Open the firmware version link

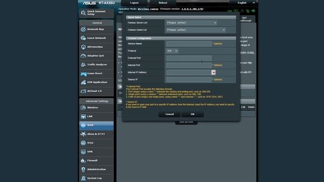[192, 9]
